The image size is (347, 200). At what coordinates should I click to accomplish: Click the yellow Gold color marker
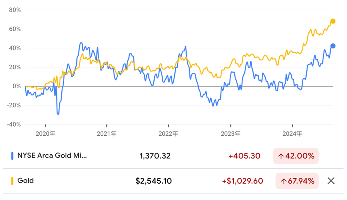coord(12,181)
